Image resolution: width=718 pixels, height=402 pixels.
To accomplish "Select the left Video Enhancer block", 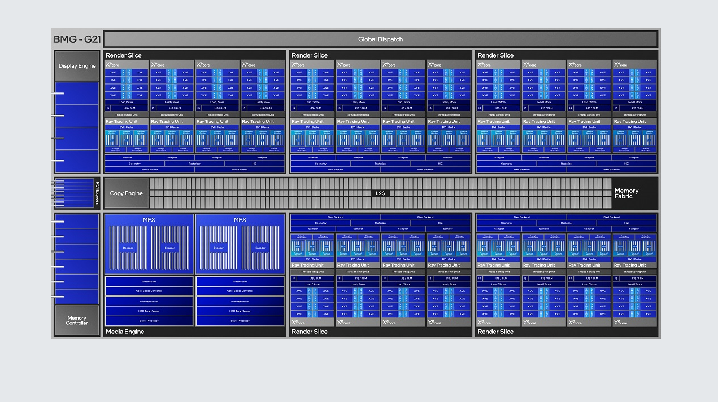I will [149, 301].
